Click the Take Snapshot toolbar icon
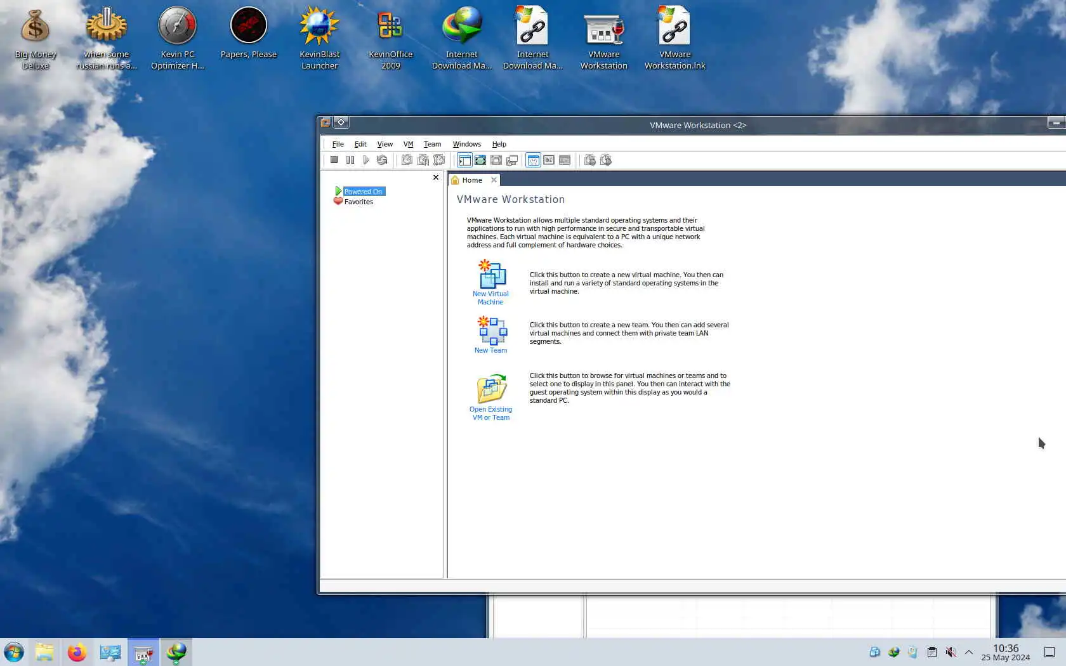This screenshot has height=666, width=1066. click(407, 160)
